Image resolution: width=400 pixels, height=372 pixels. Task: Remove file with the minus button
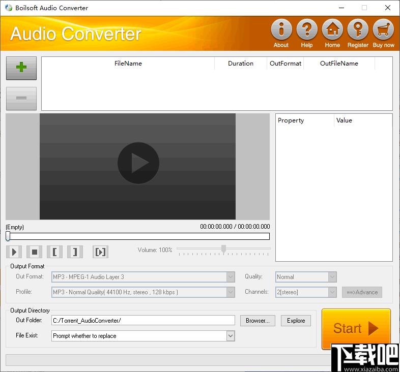coord(21,99)
